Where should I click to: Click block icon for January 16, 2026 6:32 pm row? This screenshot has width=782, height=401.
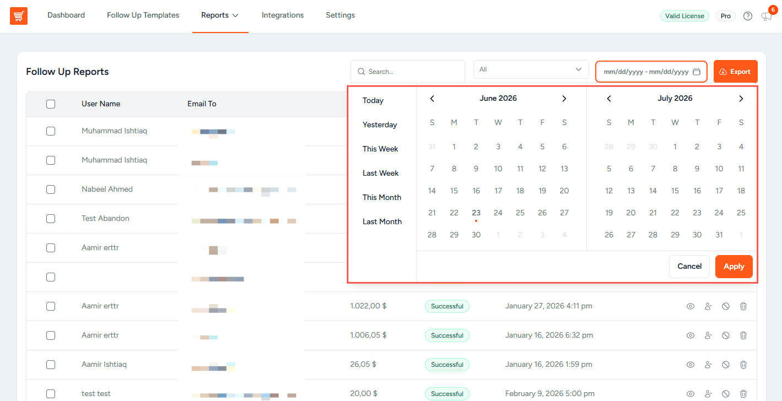click(726, 335)
